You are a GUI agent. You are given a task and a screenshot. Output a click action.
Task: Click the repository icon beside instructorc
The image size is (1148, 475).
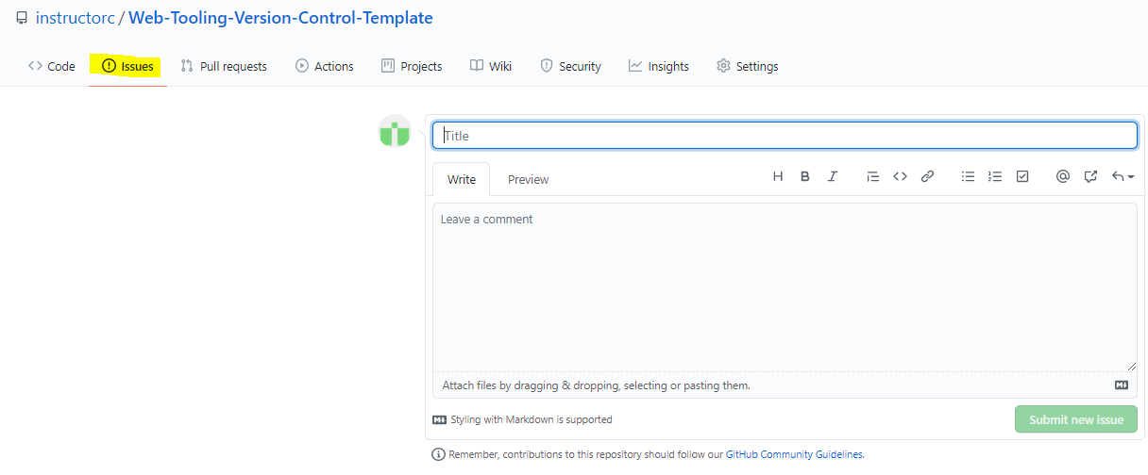tap(22, 18)
